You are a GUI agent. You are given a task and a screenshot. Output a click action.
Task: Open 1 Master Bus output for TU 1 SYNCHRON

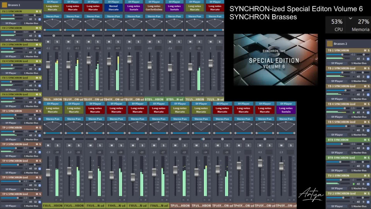[x=359, y=189]
